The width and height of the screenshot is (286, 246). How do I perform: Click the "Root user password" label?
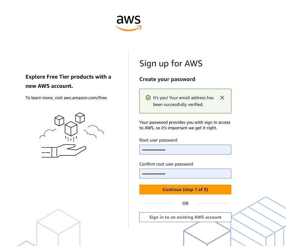tap(158, 140)
